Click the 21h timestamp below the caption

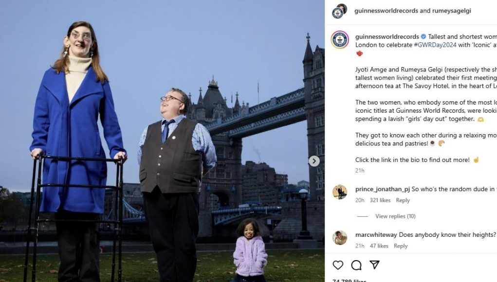click(x=360, y=171)
